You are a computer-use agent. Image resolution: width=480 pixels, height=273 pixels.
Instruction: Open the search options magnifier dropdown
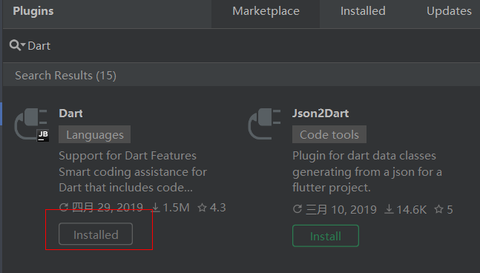click(x=17, y=45)
